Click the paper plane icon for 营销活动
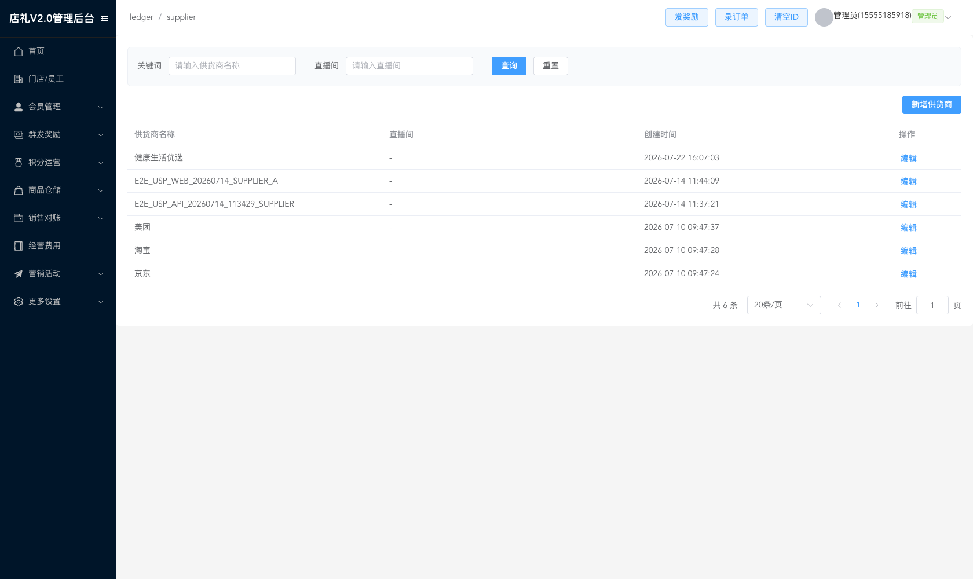 pyautogui.click(x=19, y=274)
